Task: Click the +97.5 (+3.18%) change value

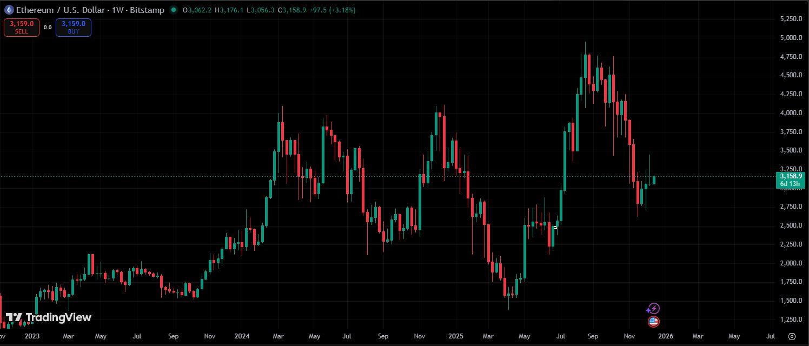Action: [332, 10]
